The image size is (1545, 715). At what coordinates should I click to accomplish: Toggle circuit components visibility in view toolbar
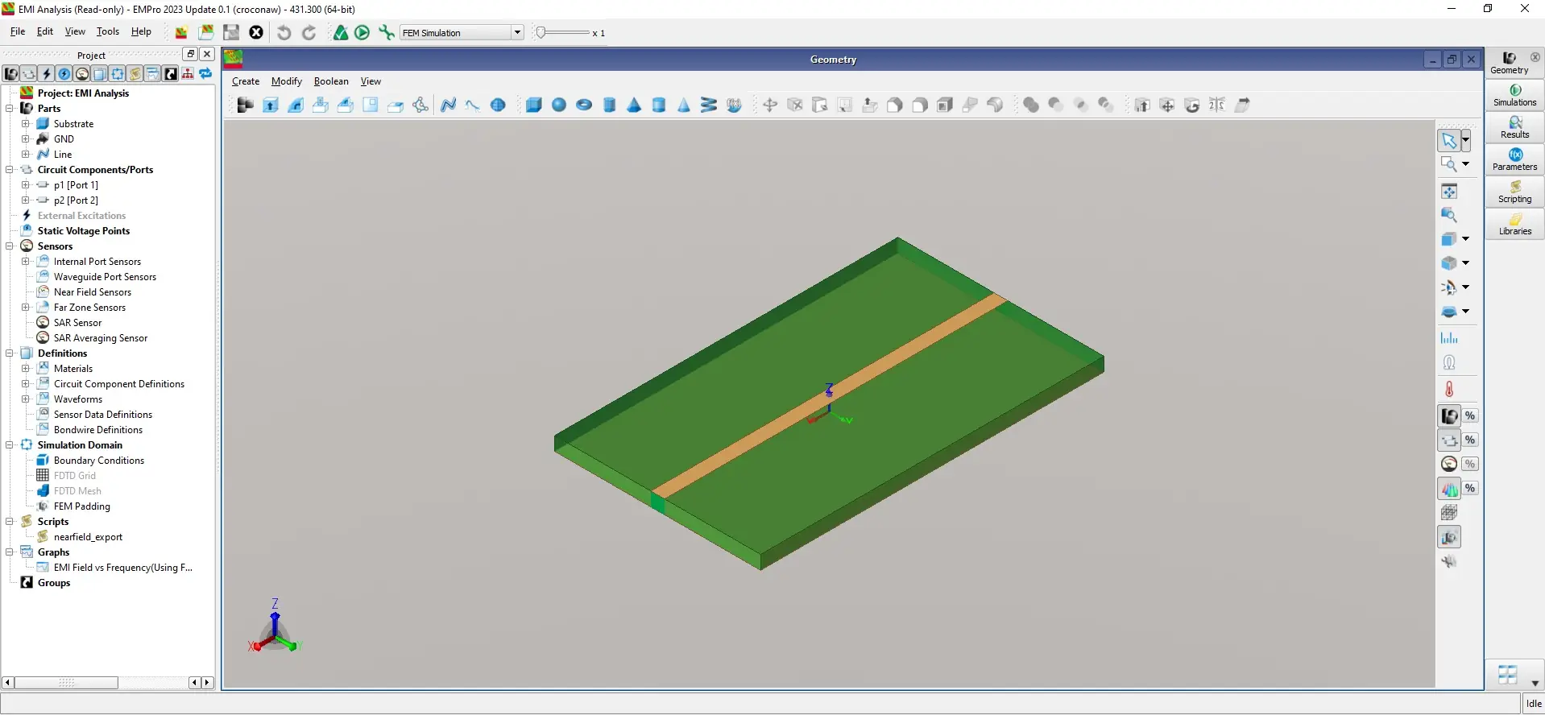click(1449, 440)
